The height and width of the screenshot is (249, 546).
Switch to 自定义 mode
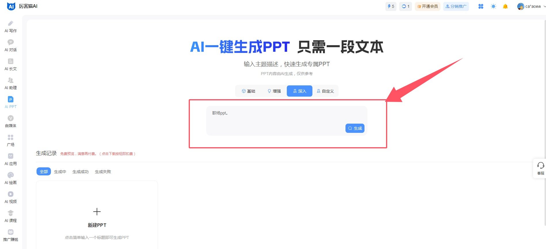[x=325, y=91]
